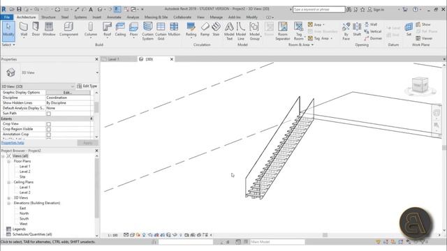Screen dimensions: 447x251
Task: Select the Shaft opening tool
Action: tap(357, 29)
